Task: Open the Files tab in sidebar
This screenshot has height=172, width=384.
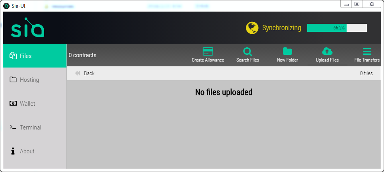Action: pos(35,56)
